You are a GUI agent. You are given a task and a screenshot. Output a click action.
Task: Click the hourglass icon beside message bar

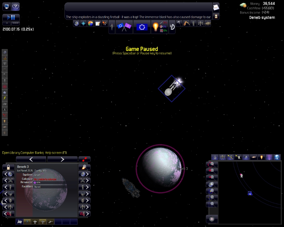216,17
